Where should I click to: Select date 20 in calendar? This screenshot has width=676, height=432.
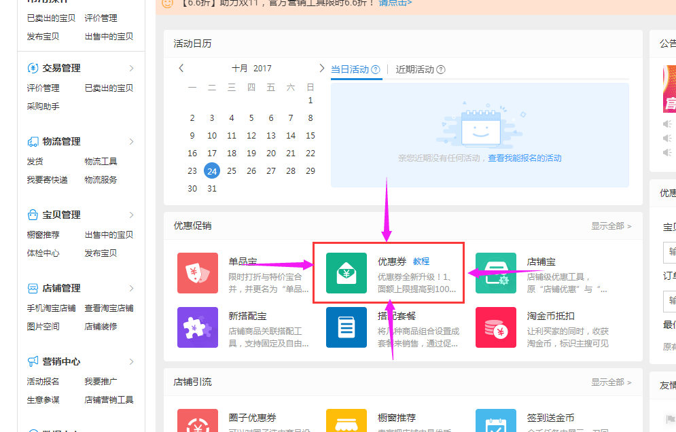tap(271, 153)
